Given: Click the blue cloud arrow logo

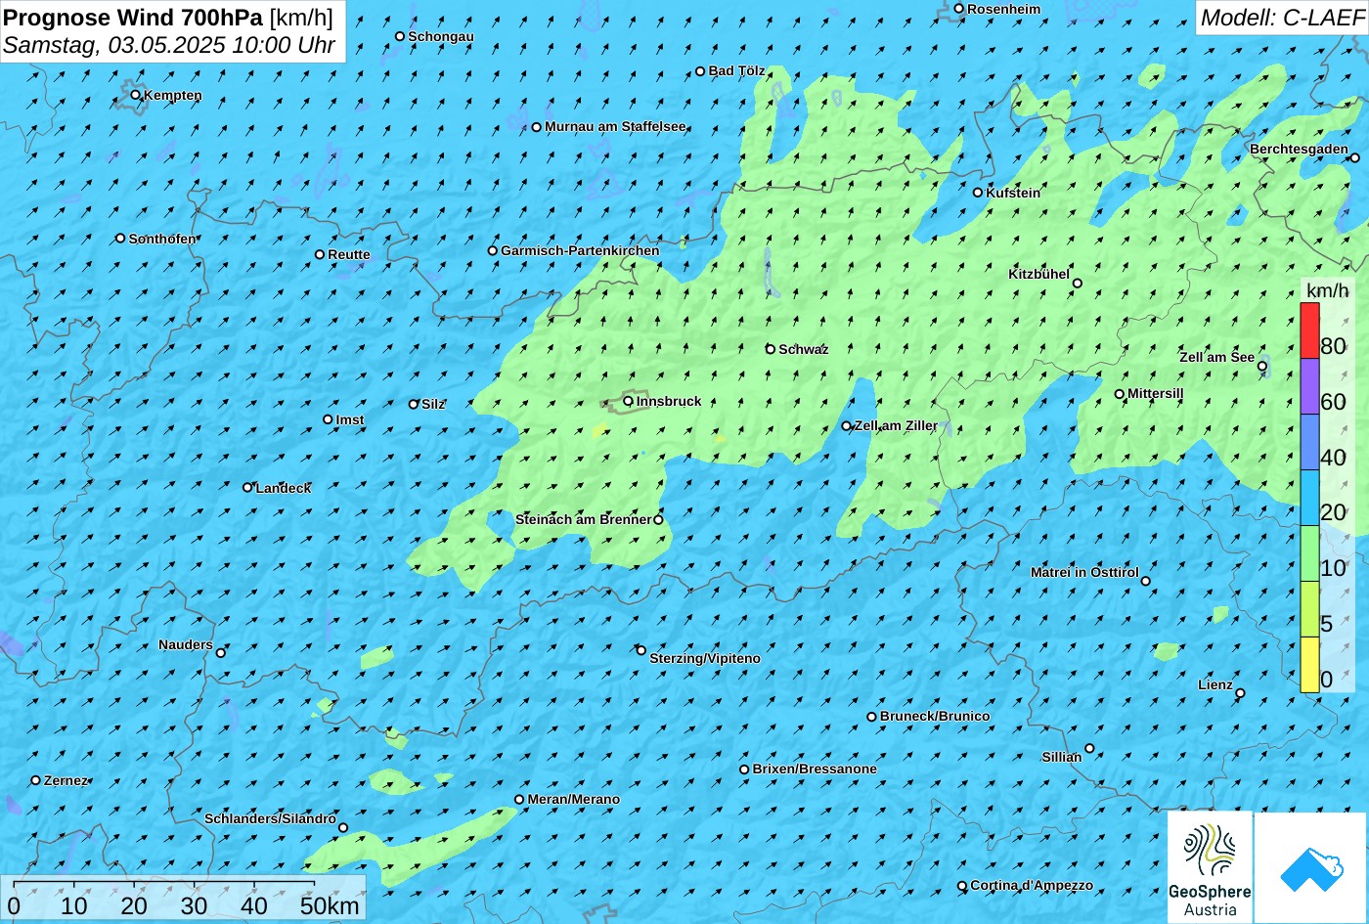Looking at the screenshot, I should pyautogui.click(x=1311, y=868).
